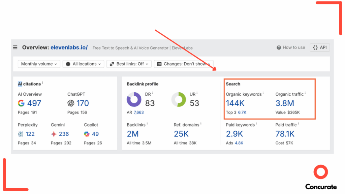Click the Backlink profile heading
This screenshot has width=345, height=194.
(x=143, y=84)
